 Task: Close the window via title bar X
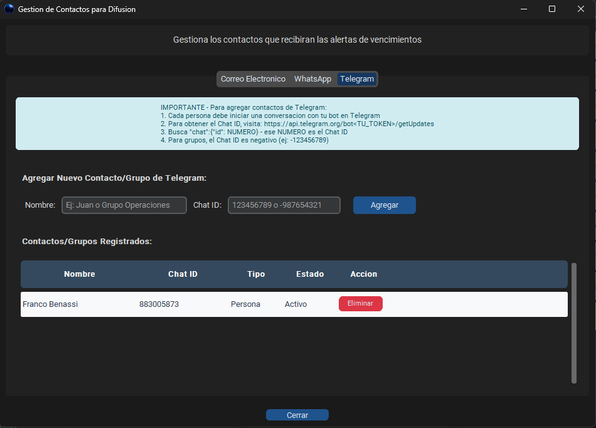pos(581,9)
